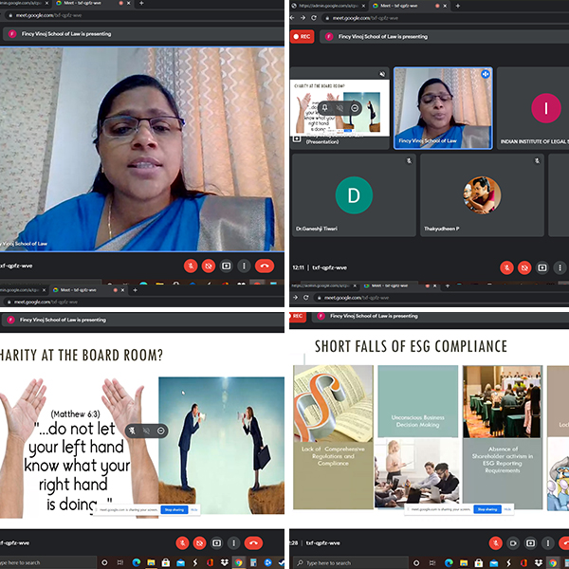Turn on camera in the bottom-left Meet window
The width and height of the screenshot is (569, 569).
(x=199, y=542)
